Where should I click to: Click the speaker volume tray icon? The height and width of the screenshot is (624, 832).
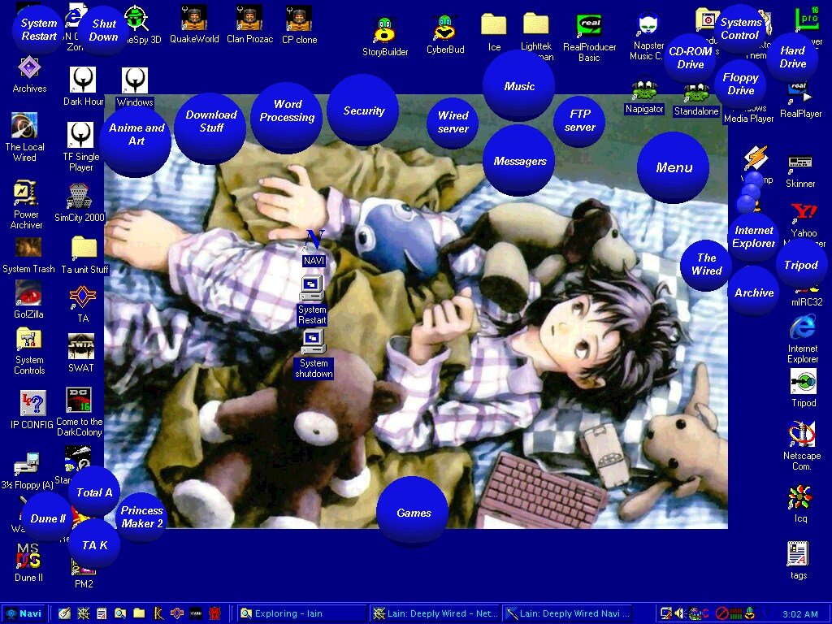(678, 613)
